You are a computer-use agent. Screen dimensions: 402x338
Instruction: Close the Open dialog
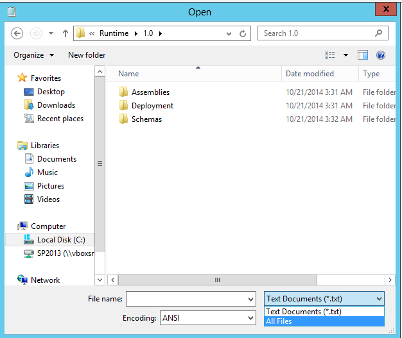pyautogui.click(x=386, y=9)
